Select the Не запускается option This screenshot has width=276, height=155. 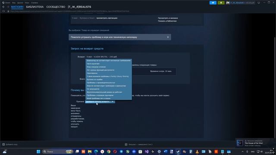coord(109,89)
